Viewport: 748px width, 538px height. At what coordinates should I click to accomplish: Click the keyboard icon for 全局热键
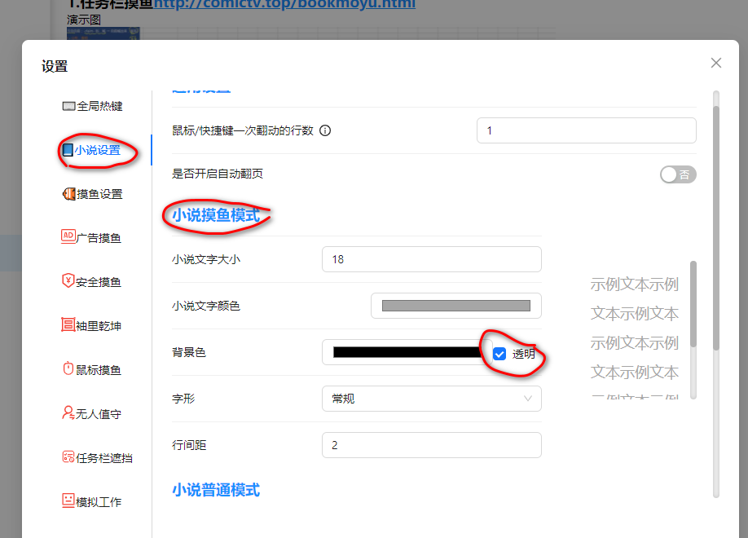point(68,106)
